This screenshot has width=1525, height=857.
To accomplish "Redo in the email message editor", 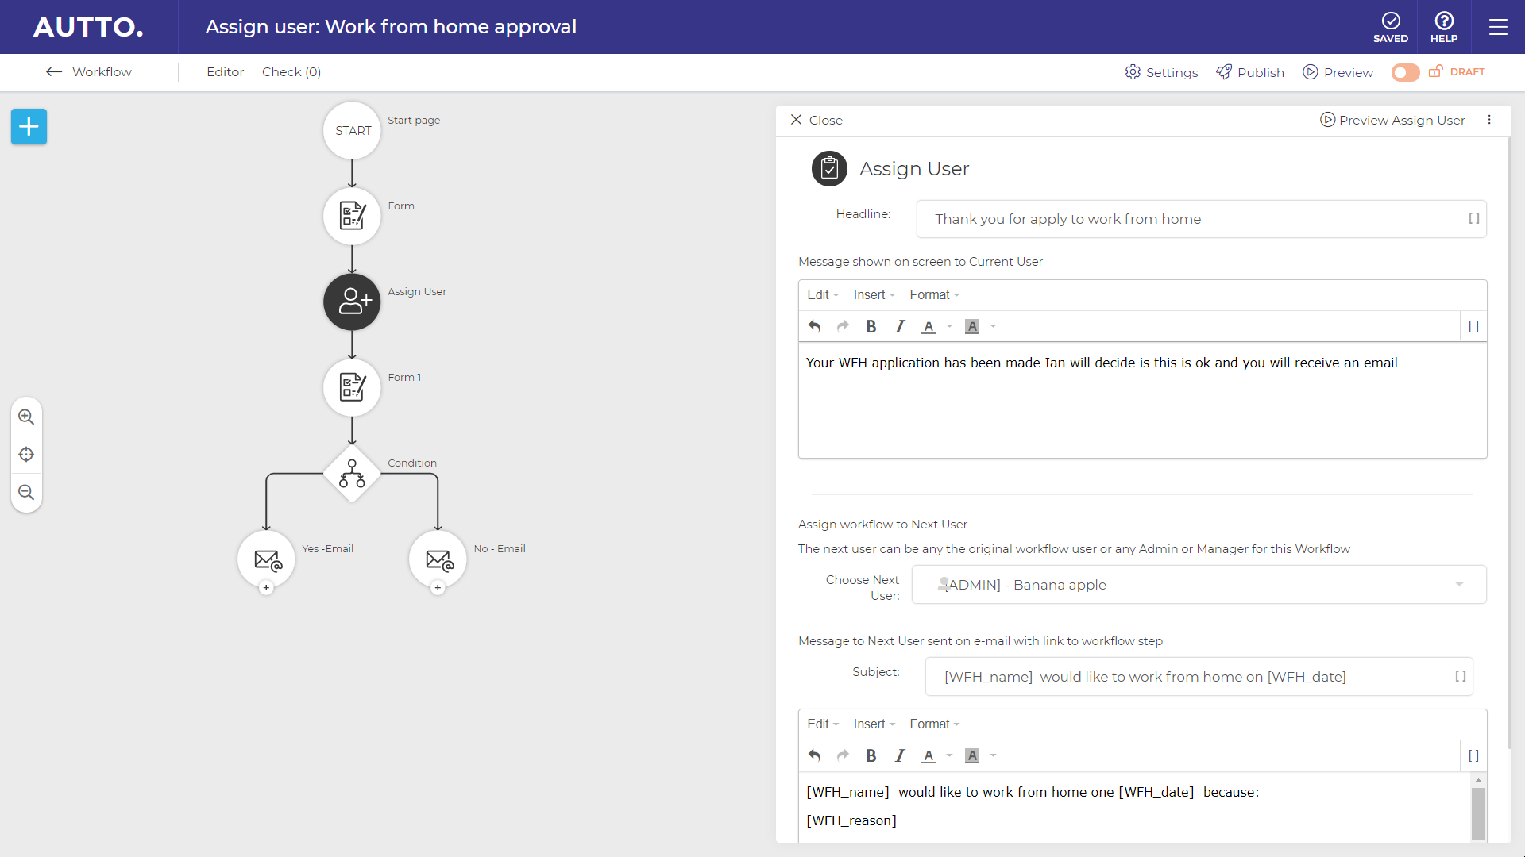I will (x=843, y=755).
